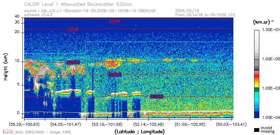
Task: Click the 'Height (km)' axis title
Action: coord(6,66)
